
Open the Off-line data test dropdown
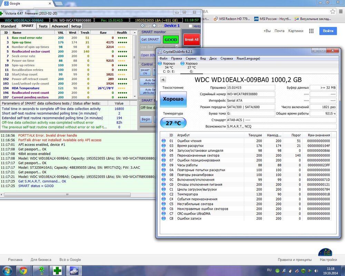(148, 108)
